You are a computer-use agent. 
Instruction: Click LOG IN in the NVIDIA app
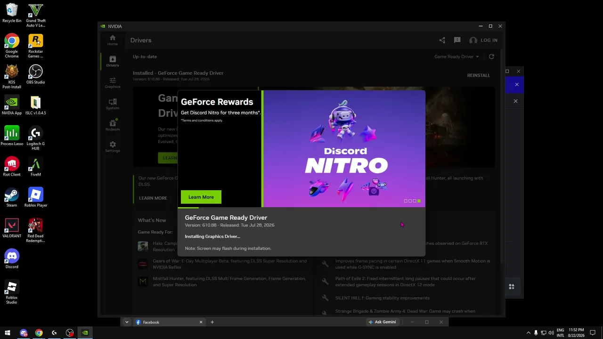(x=483, y=40)
